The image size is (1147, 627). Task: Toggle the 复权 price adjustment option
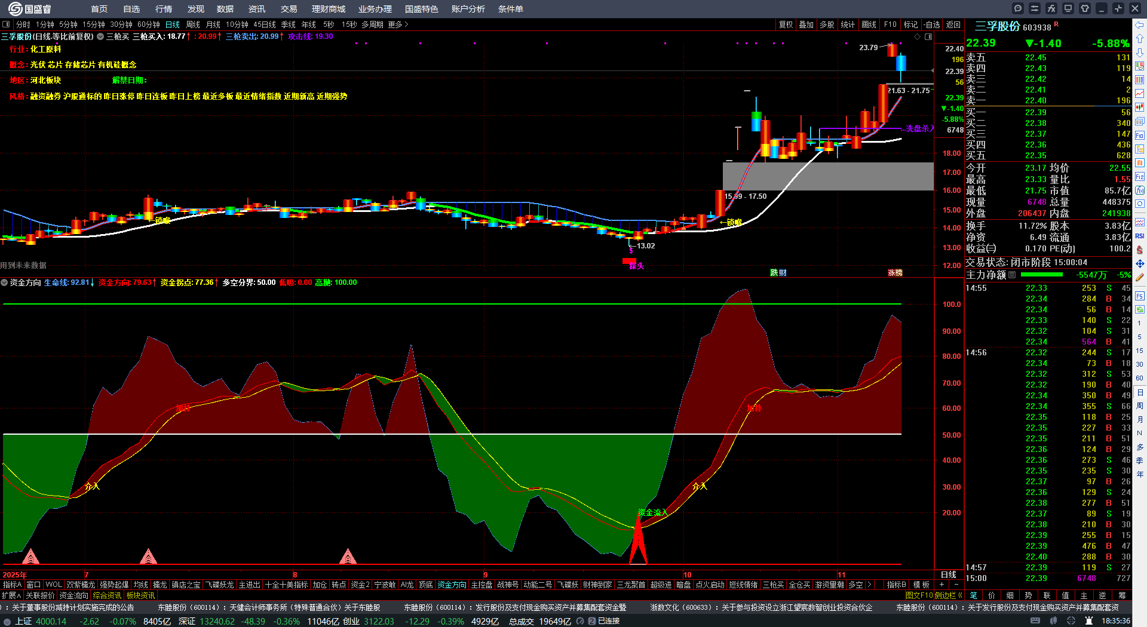pos(786,24)
